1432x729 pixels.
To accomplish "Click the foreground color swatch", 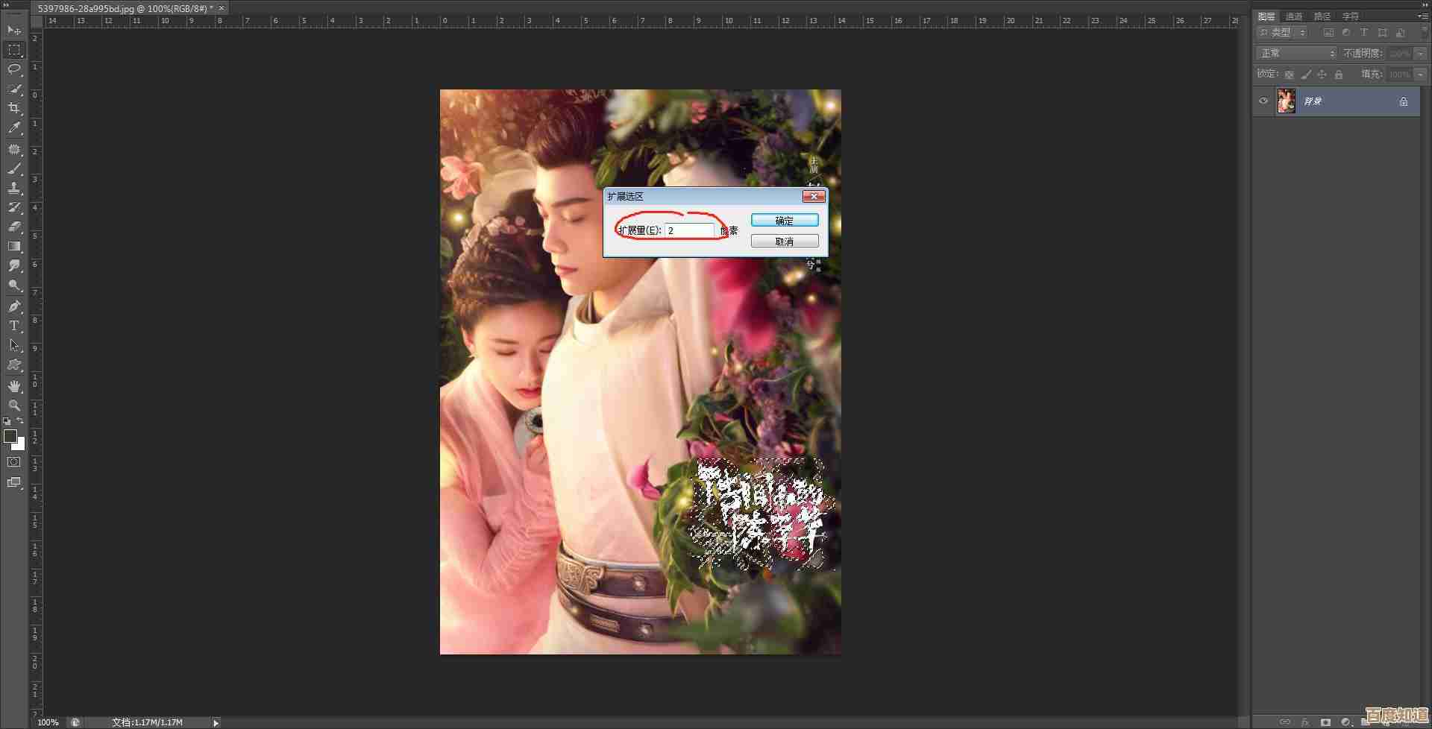I will click(x=10, y=437).
